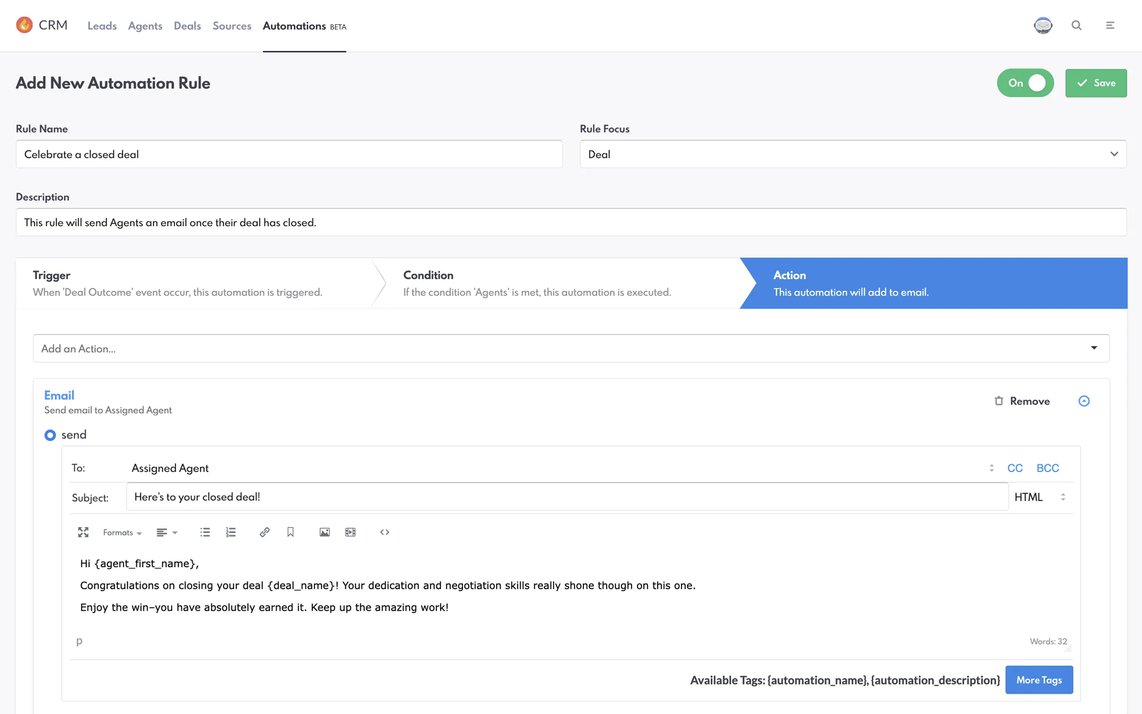Open the hamburger menu icon
The image size is (1142, 714).
point(1110,25)
